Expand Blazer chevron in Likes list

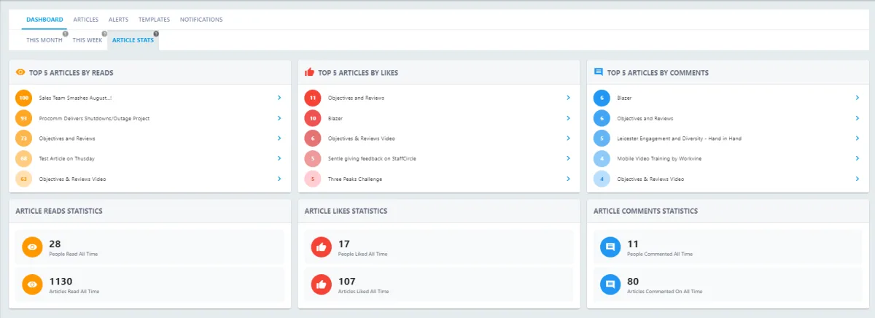568,118
